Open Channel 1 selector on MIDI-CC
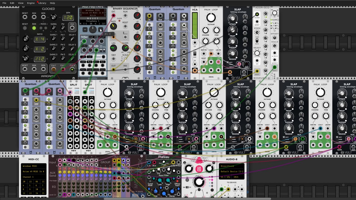Screen dimensions: 356x200 pos(34,177)
